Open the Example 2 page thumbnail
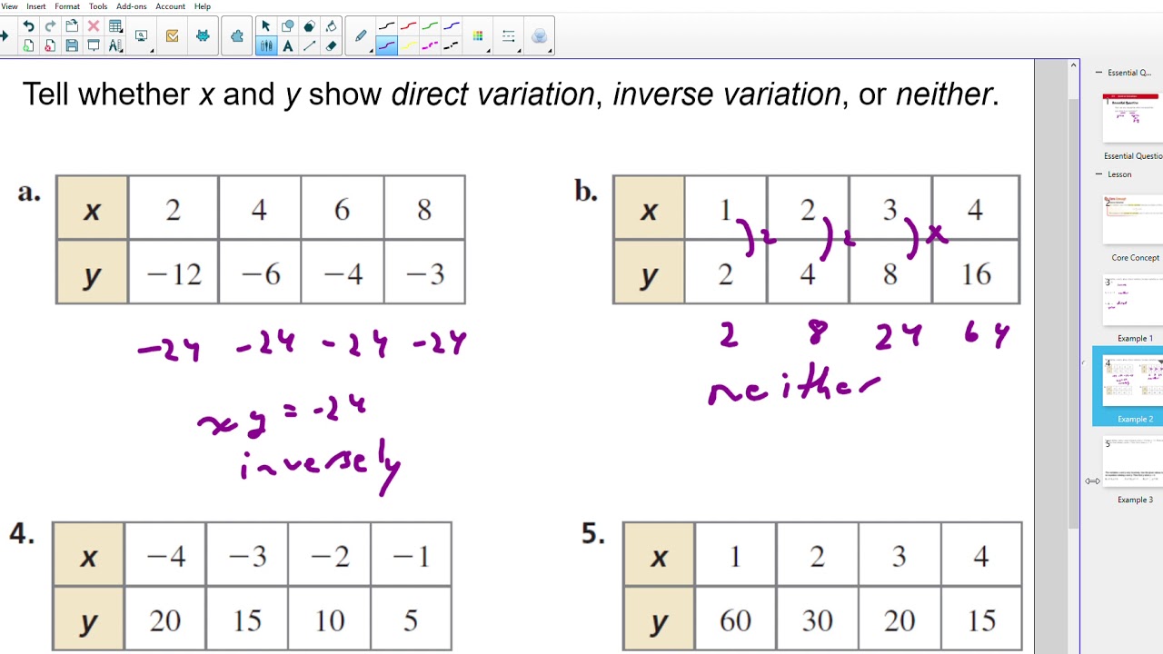 (1133, 381)
